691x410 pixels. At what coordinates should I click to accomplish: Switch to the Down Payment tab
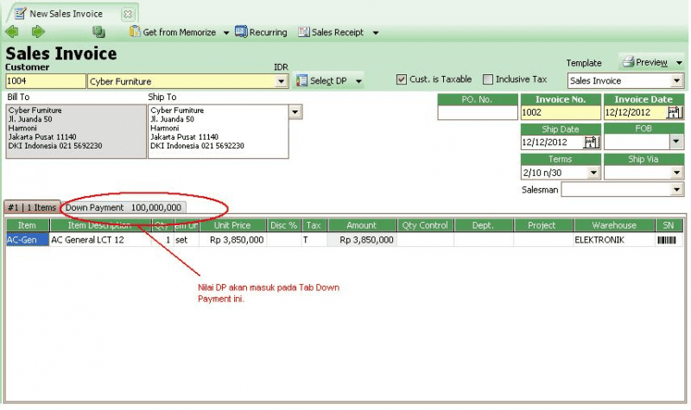[124, 207]
